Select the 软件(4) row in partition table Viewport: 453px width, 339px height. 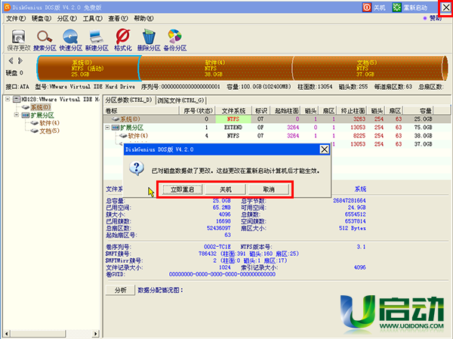tap(276, 136)
